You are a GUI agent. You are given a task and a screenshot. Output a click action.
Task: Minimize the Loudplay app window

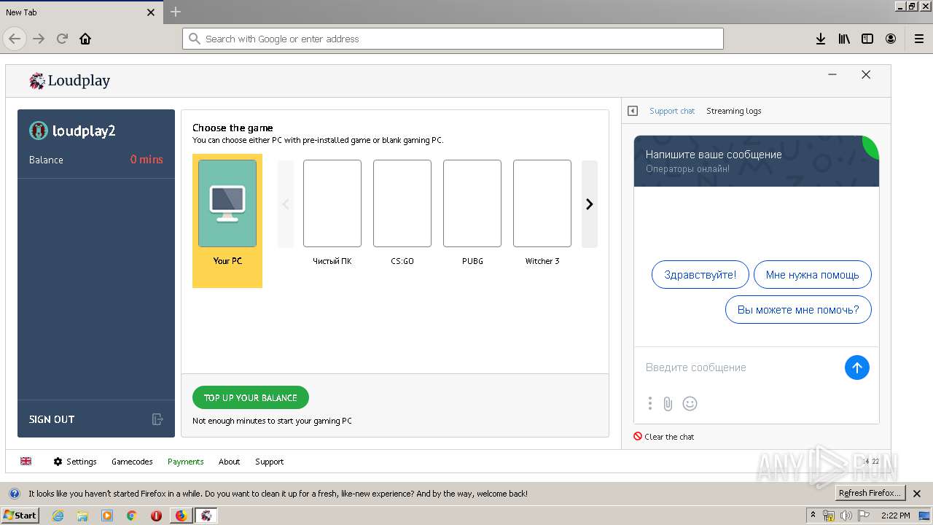(832, 74)
